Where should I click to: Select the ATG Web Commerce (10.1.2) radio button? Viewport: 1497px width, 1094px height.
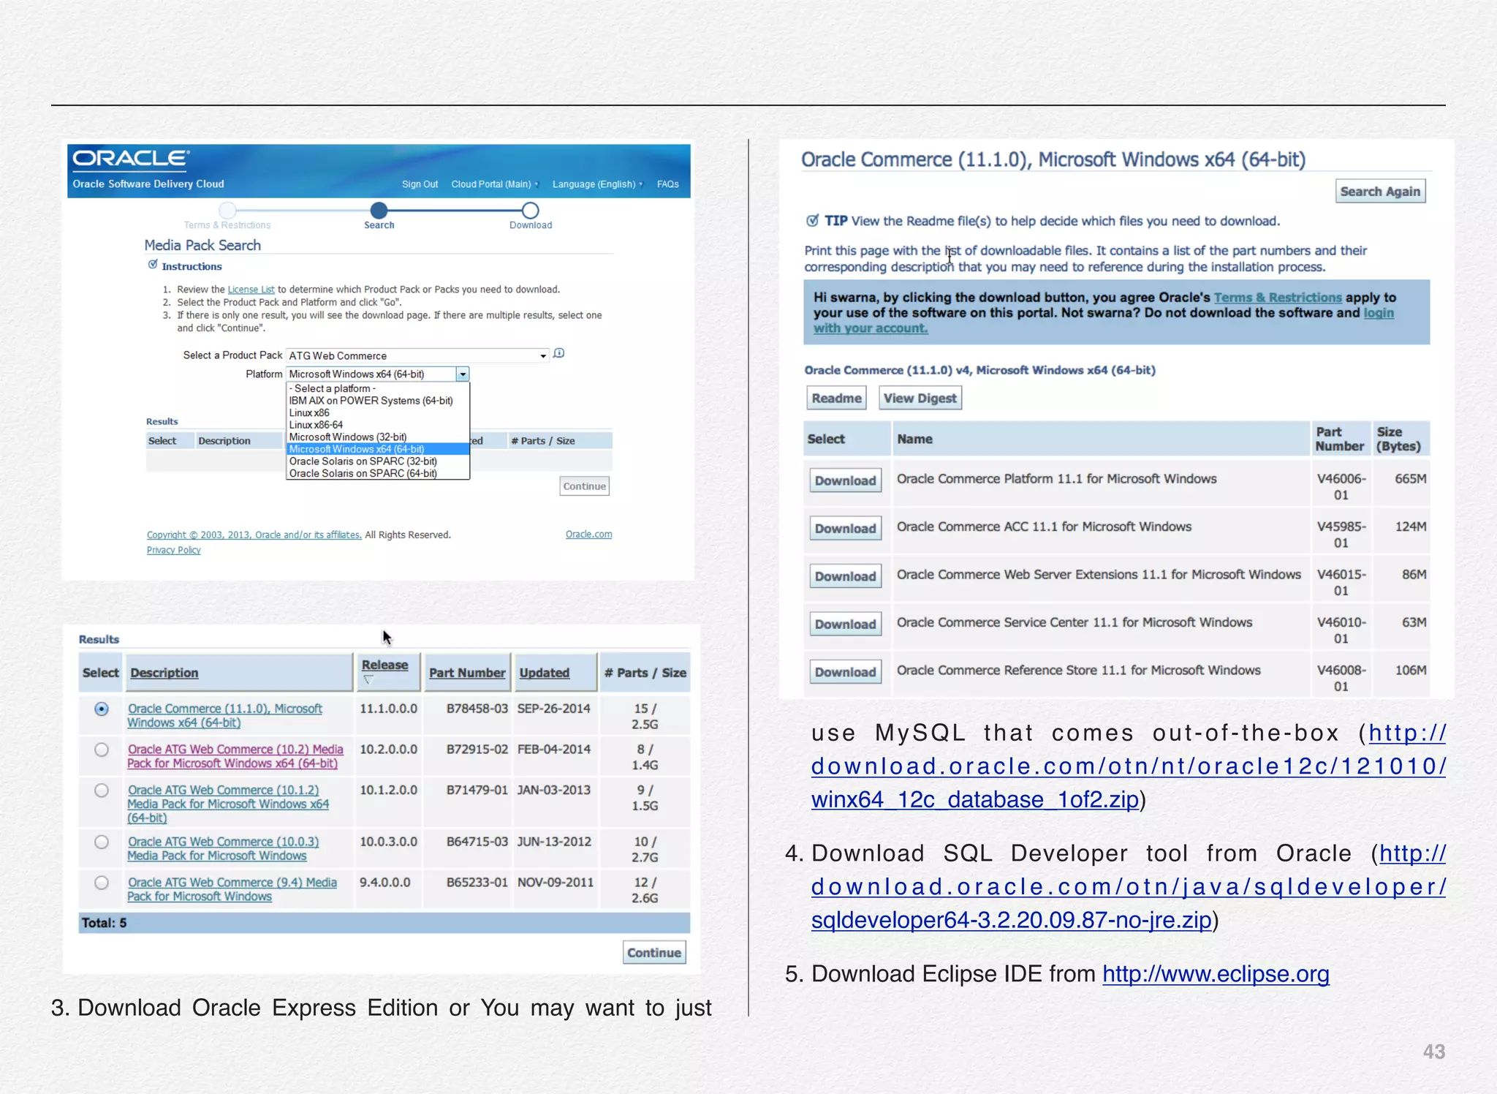[102, 791]
